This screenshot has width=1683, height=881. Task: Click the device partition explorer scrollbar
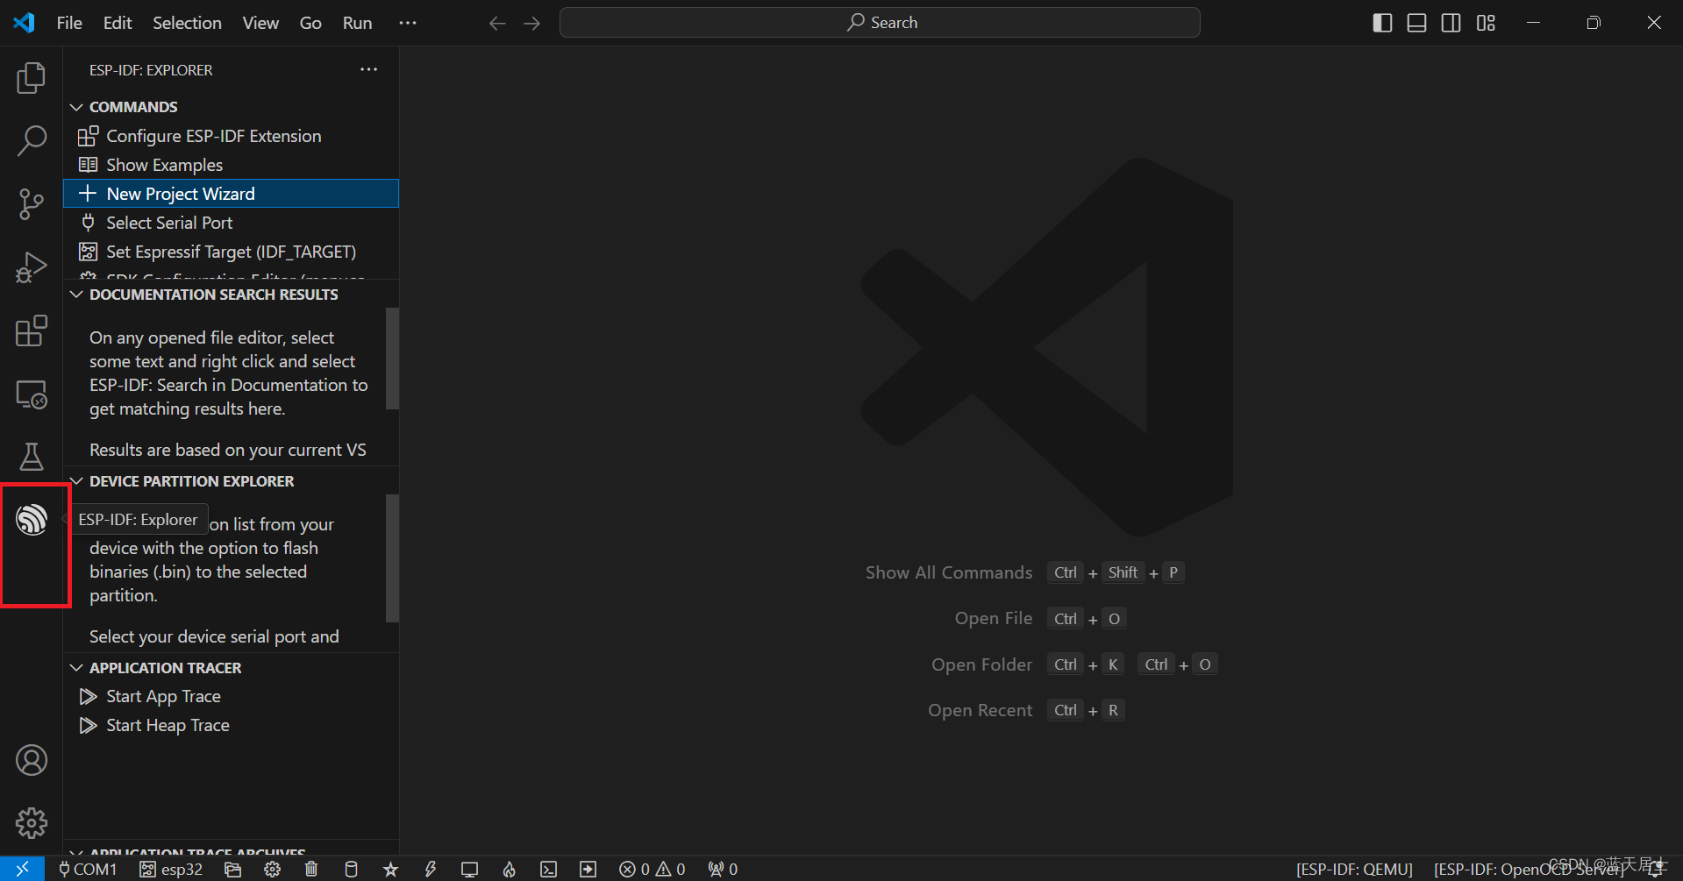[x=392, y=558]
